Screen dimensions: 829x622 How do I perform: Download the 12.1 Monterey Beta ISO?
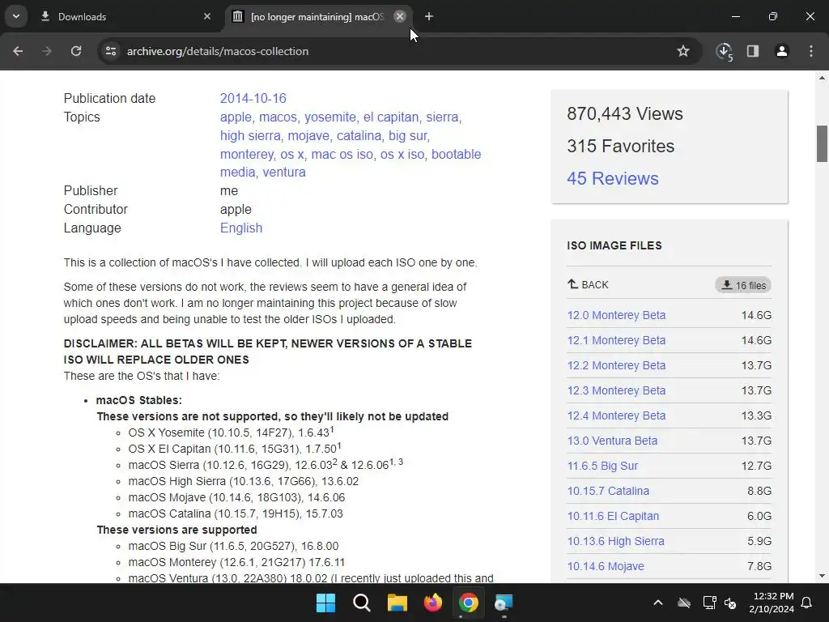tap(616, 340)
